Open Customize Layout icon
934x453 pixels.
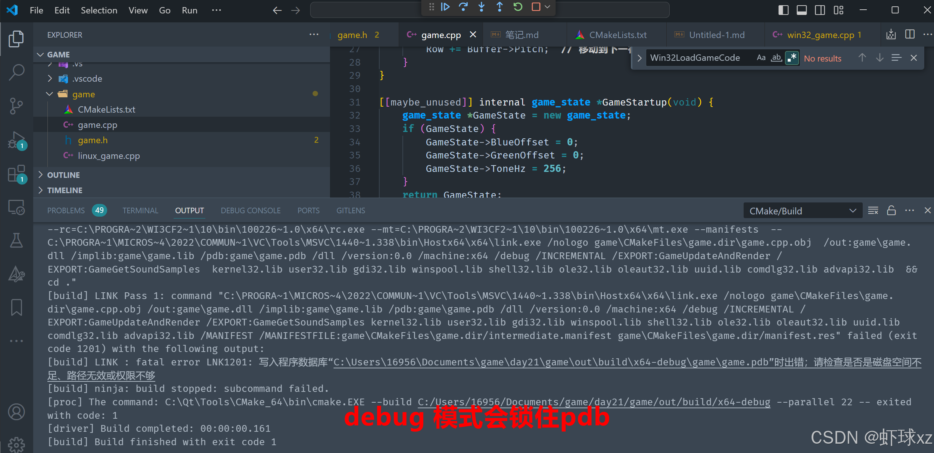pyautogui.click(x=838, y=10)
